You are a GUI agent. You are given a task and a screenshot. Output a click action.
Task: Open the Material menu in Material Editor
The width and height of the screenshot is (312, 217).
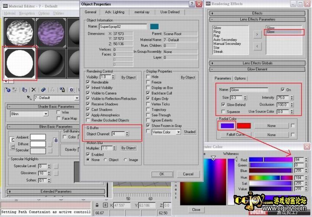[x=10, y=13]
